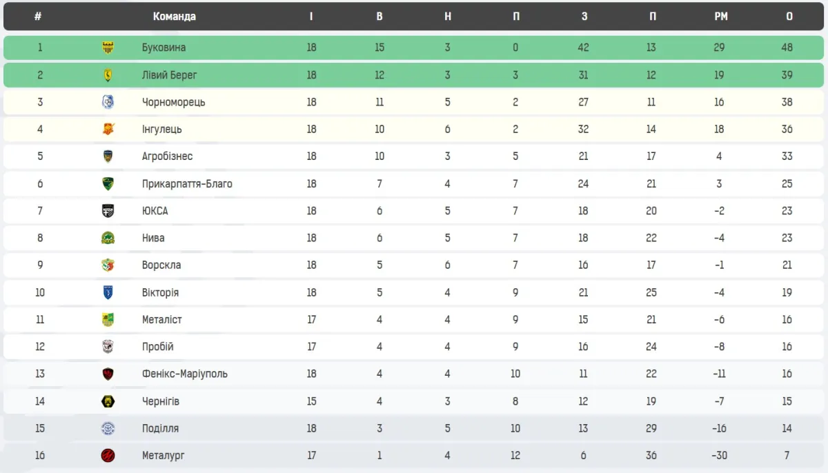Click the Агробізнес club badge
Viewport: 828px width, 473px height.
[108, 157]
